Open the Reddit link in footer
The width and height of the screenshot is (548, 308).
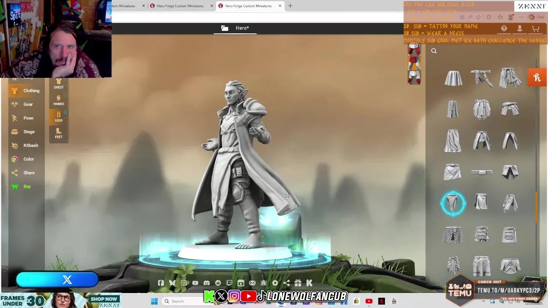tap(218, 283)
